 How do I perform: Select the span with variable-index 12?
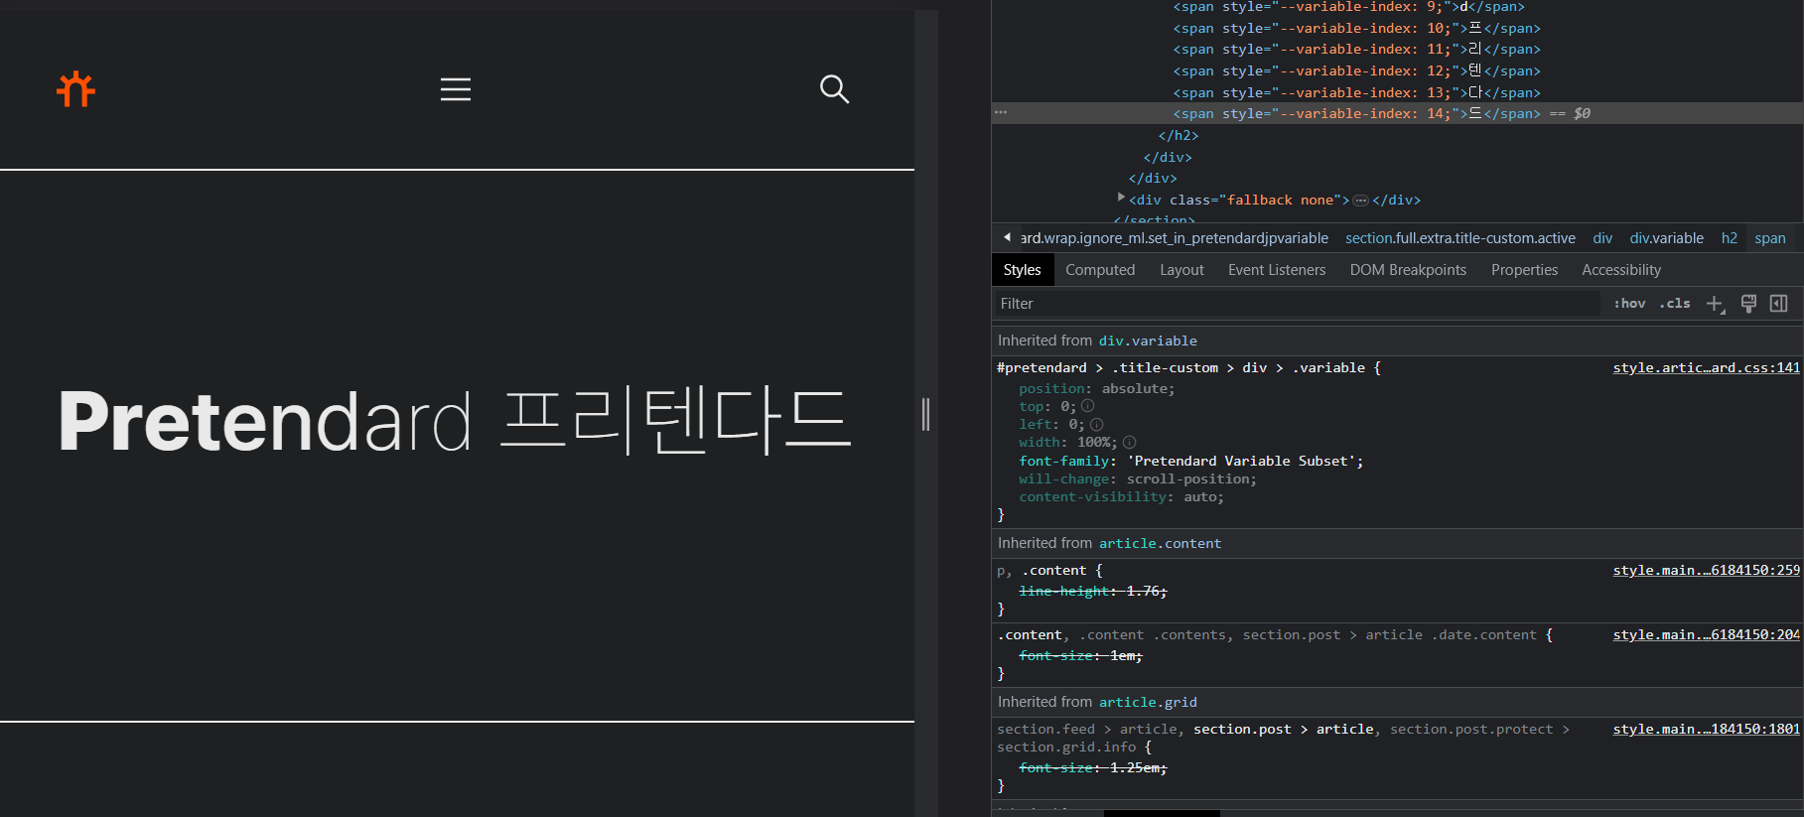pyautogui.click(x=1356, y=70)
